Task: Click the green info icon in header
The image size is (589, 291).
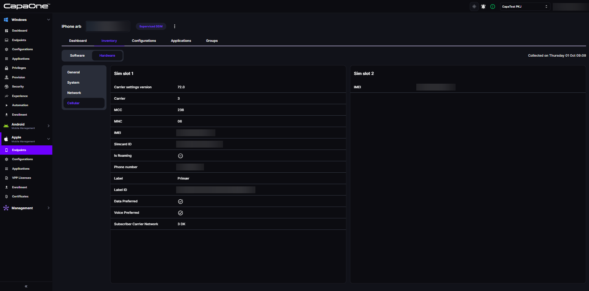Action: click(493, 6)
